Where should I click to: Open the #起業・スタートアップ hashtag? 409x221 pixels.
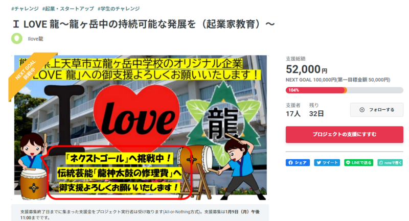[x=68, y=9]
